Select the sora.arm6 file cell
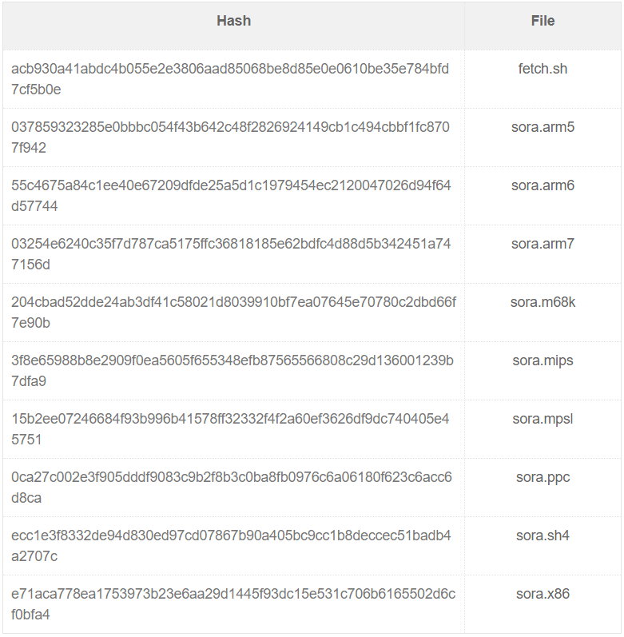This screenshot has height=637, width=624. pos(543,185)
